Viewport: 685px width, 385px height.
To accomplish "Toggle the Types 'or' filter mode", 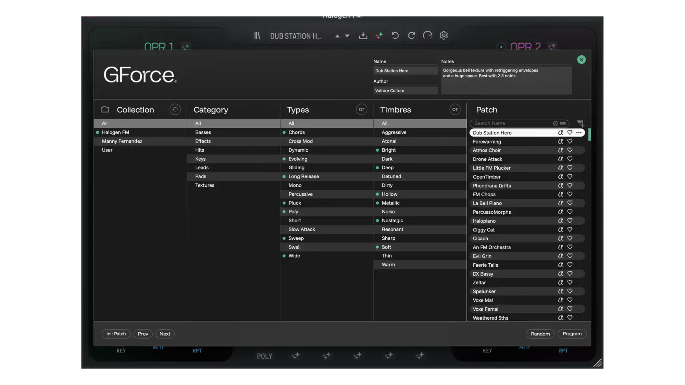I will tap(362, 109).
